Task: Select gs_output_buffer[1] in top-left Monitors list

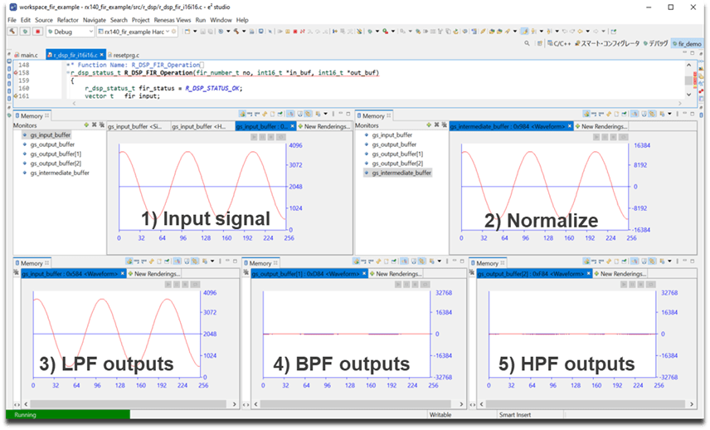Action: tap(55, 154)
